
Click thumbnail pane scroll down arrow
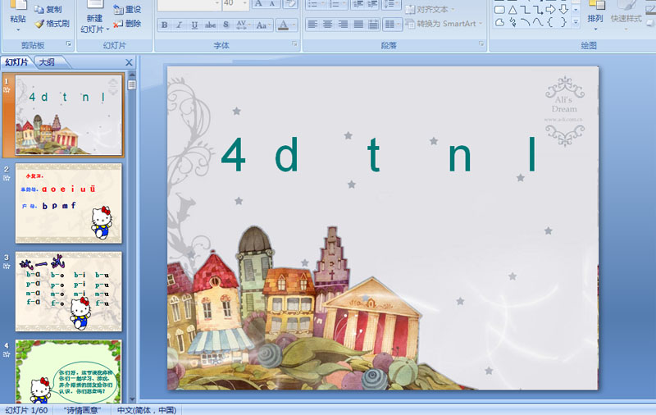pos(132,399)
